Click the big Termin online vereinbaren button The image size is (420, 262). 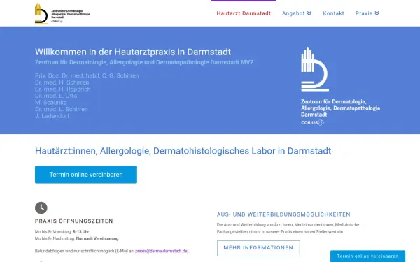pos(86,175)
